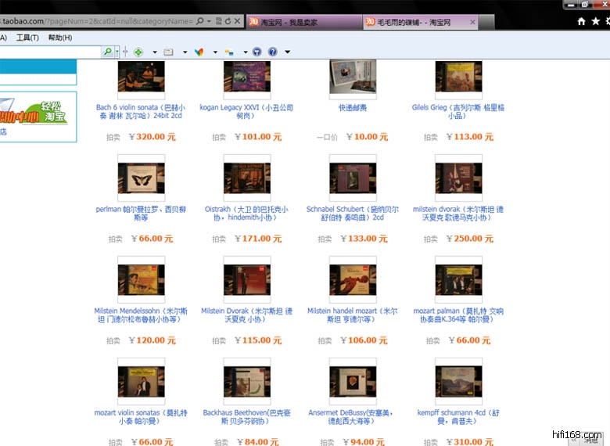Click the green search magnifier in toolbar
The image size is (610, 446).
pyautogui.click(x=107, y=52)
